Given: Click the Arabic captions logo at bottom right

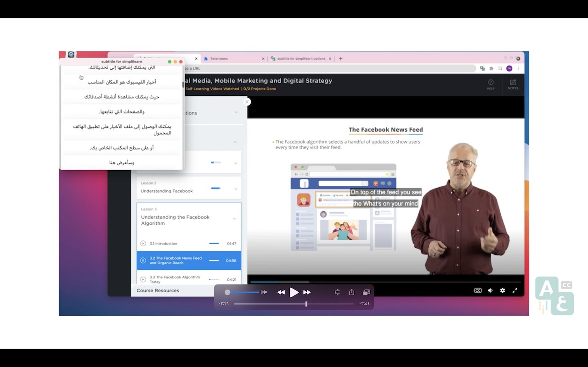Looking at the screenshot, I should coord(554,296).
